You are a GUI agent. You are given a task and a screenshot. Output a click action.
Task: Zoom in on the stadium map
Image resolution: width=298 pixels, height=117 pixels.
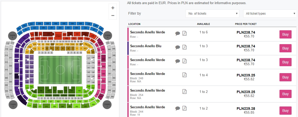coord(113,8)
